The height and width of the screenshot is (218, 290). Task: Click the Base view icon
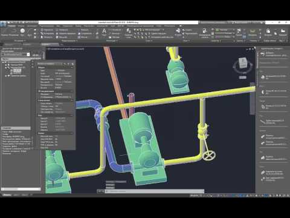click(283, 32)
